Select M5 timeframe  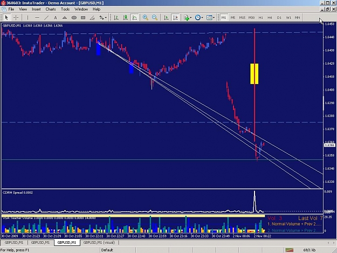click(233, 18)
